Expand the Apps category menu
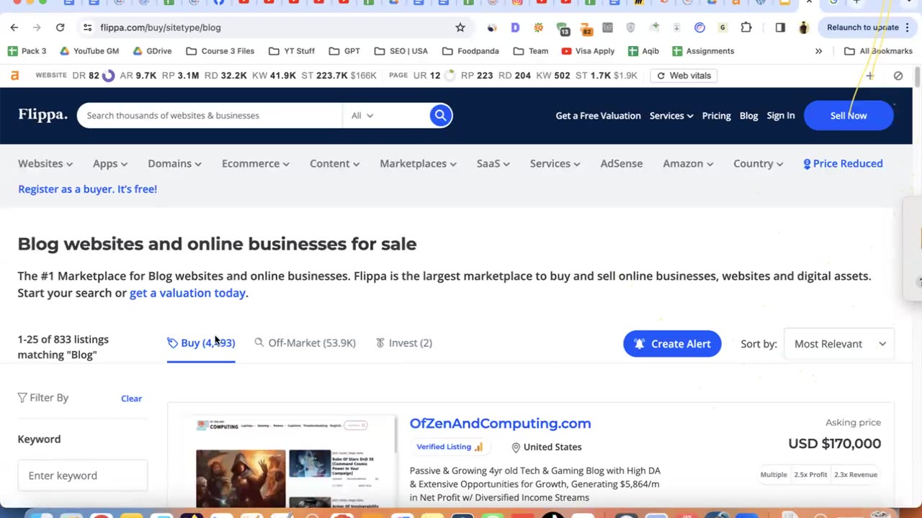Viewport: 922px width, 518px height. [x=110, y=163]
